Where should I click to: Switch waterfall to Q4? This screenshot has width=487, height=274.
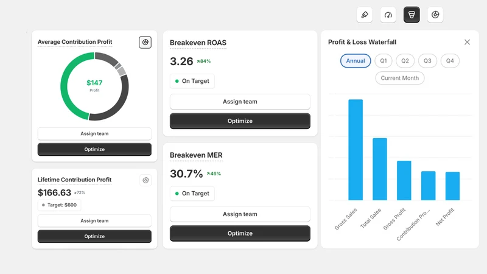tap(450, 60)
